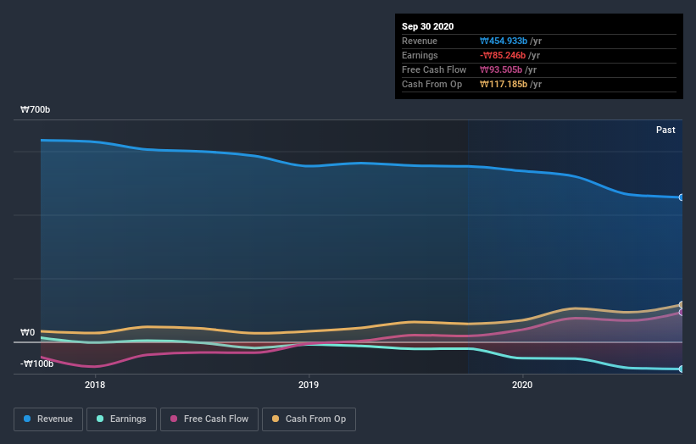Select the 2018 x-axis label
The width and height of the screenshot is (696, 444).
click(x=95, y=385)
